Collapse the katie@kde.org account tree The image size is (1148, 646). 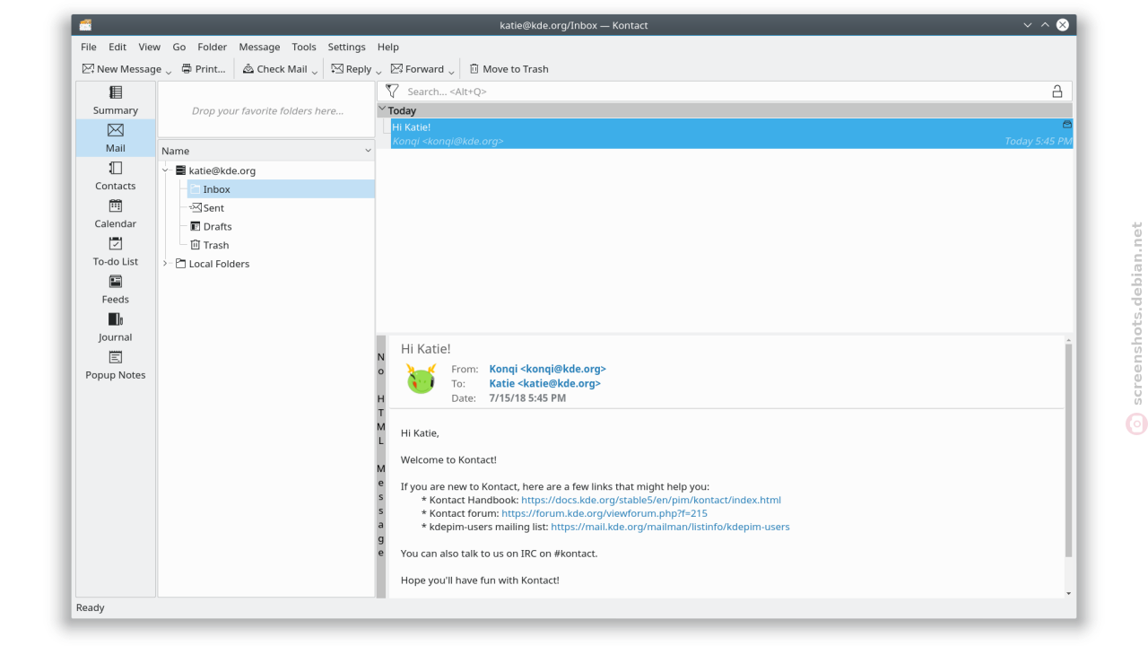coord(166,170)
